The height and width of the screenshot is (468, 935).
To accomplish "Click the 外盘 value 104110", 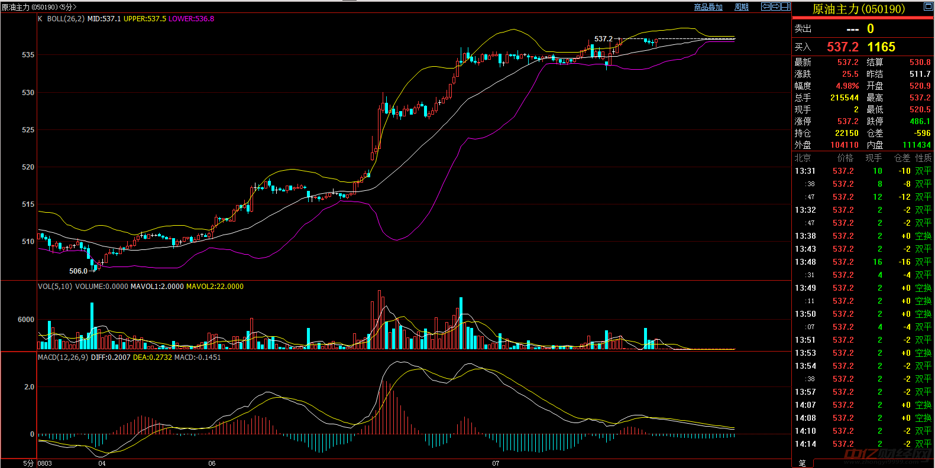I will (845, 145).
